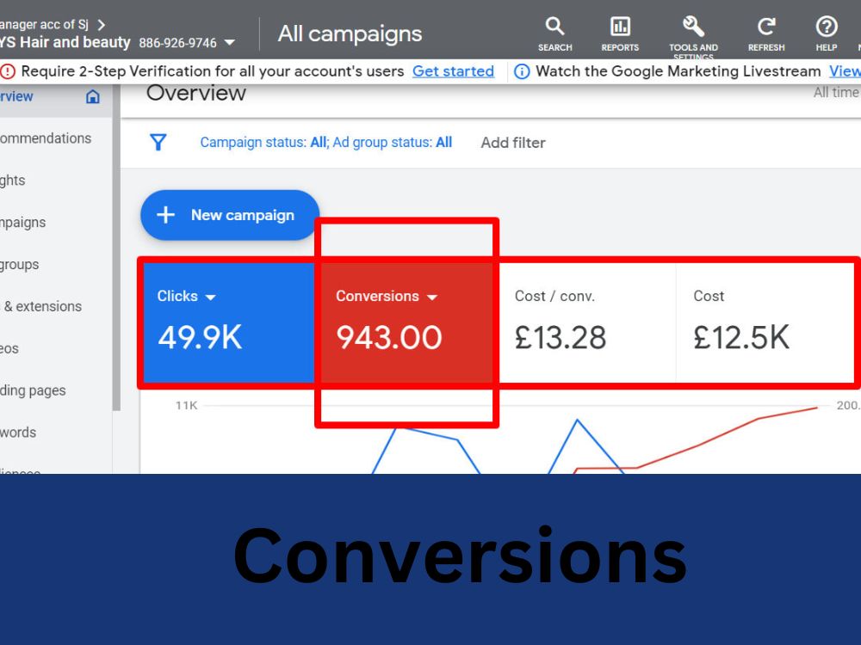Select the Cost metric card
Viewport: 861px width, 645px height.
click(765, 323)
